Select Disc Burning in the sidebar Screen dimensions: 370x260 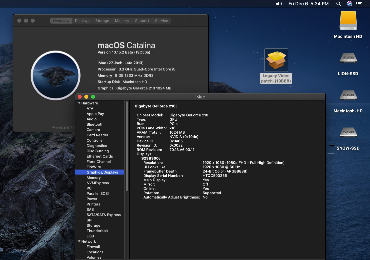click(x=98, y=151)
